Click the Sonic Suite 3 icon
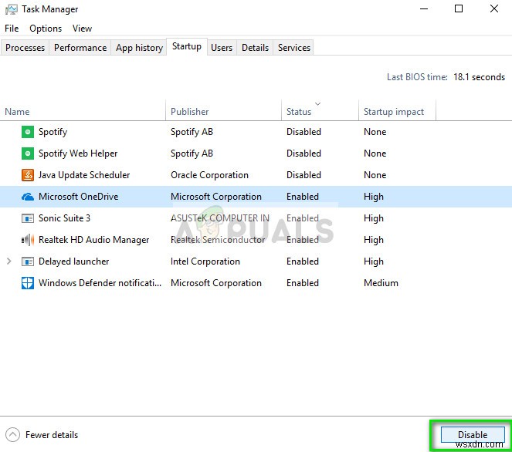The height and width of the screenshot is (452, 512). pos(28,218)
